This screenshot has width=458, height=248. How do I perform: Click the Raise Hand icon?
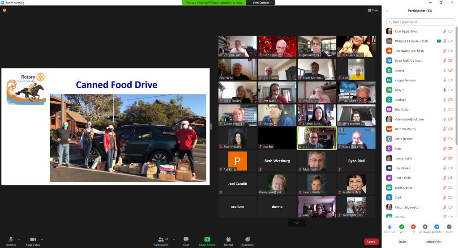(390, 227)
